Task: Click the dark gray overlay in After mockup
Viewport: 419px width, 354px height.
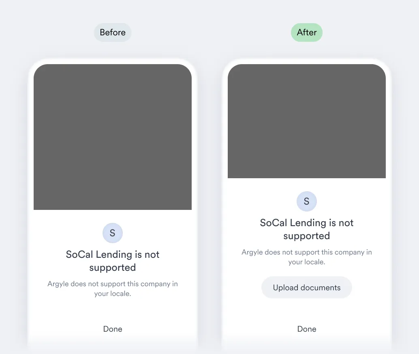Action: tap(306, 121)
